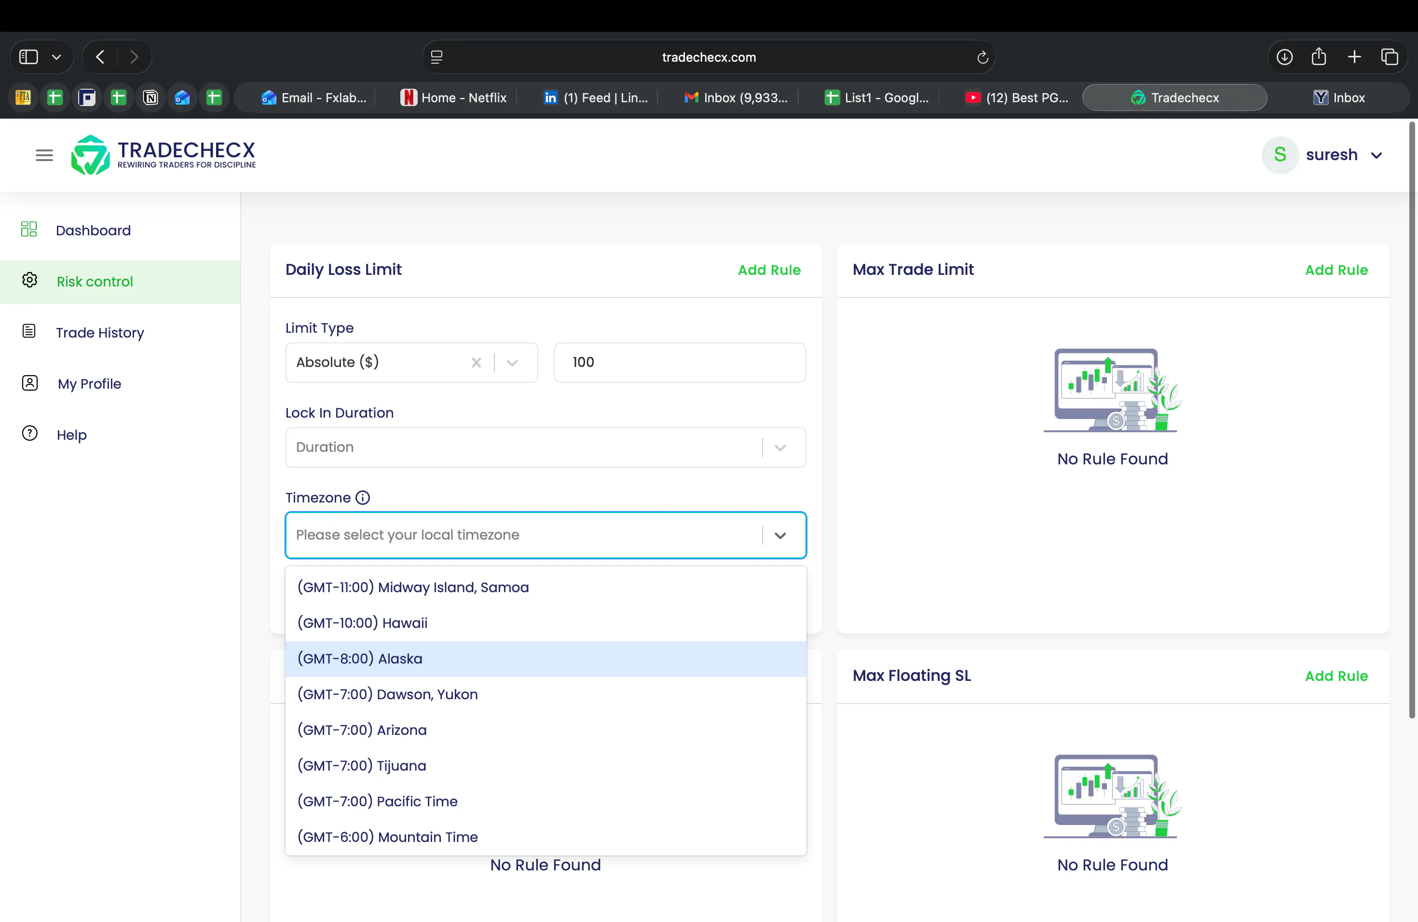Click the Risk control gear icon
The height and width of the screenshot is (922, 1418).
[x=30, y=280]
